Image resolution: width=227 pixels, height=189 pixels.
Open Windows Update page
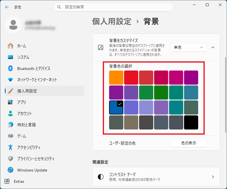44,170
